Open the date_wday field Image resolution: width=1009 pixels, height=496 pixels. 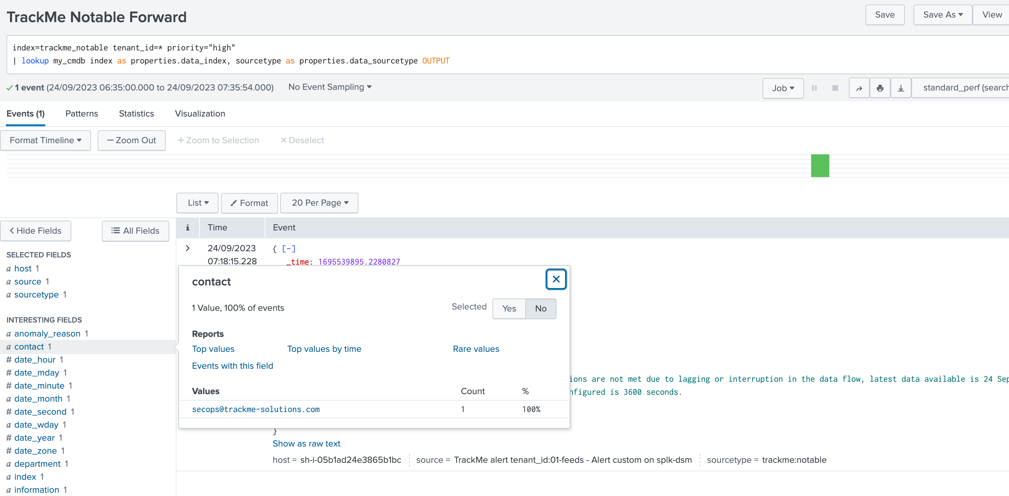pos(36,425)
